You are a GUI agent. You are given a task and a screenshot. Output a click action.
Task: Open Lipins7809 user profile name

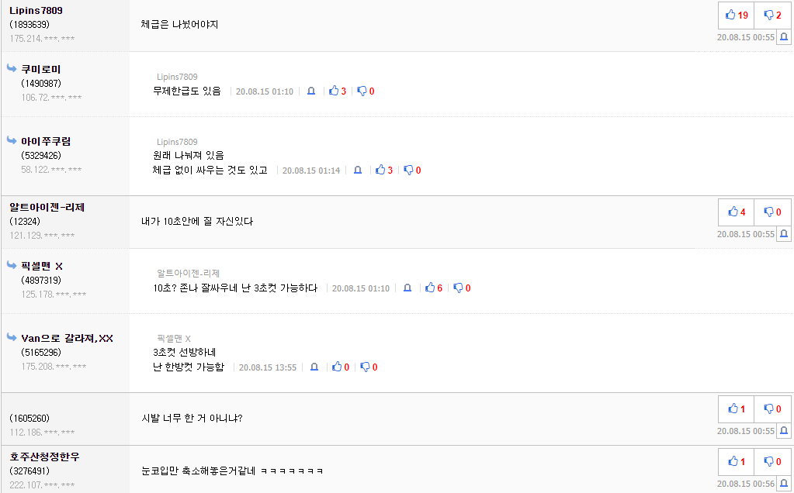click(36, 11)
